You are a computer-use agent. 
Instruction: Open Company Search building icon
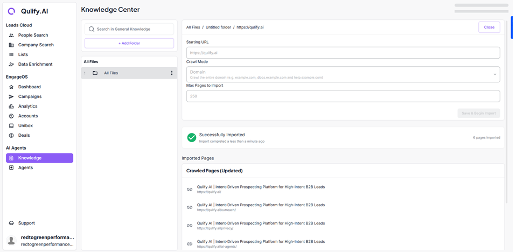point(11,45)
